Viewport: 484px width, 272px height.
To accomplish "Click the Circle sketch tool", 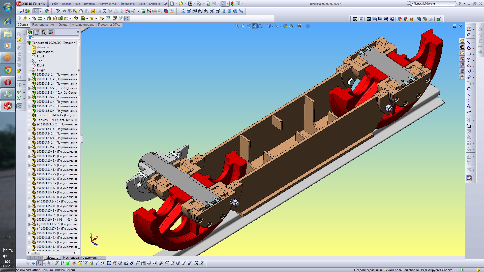I will tap(469, 60).
